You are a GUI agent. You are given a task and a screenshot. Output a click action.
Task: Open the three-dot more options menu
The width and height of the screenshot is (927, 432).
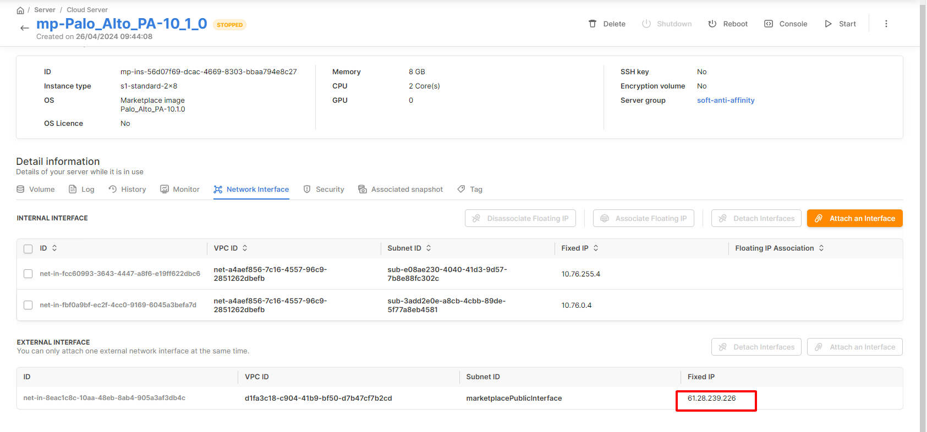886,24
